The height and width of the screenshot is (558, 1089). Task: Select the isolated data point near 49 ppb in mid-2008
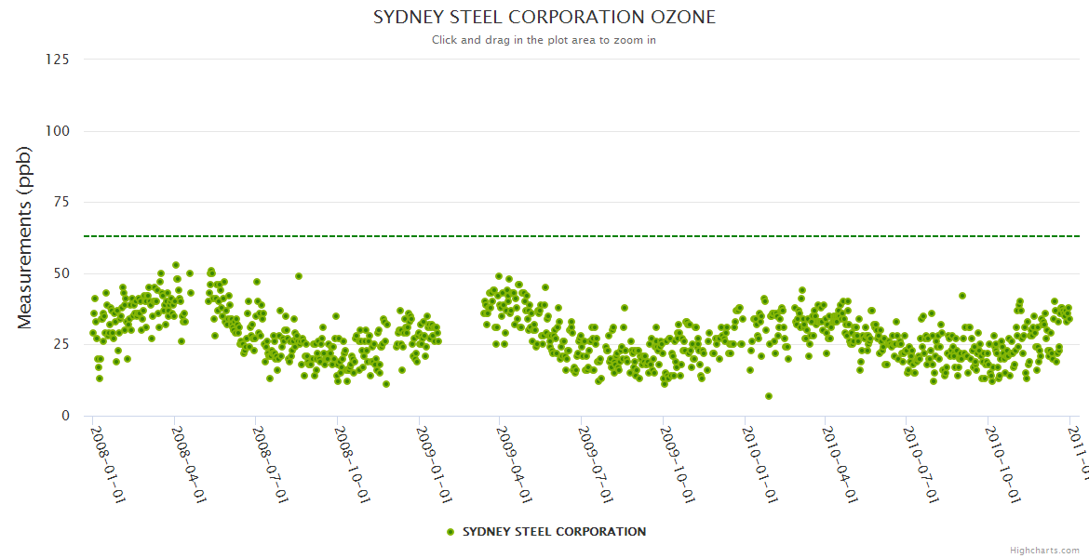(299, 276)
